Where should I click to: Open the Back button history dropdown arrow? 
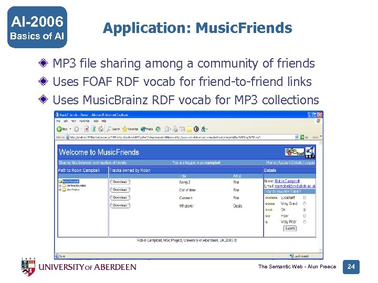click(x=70, y=129)
